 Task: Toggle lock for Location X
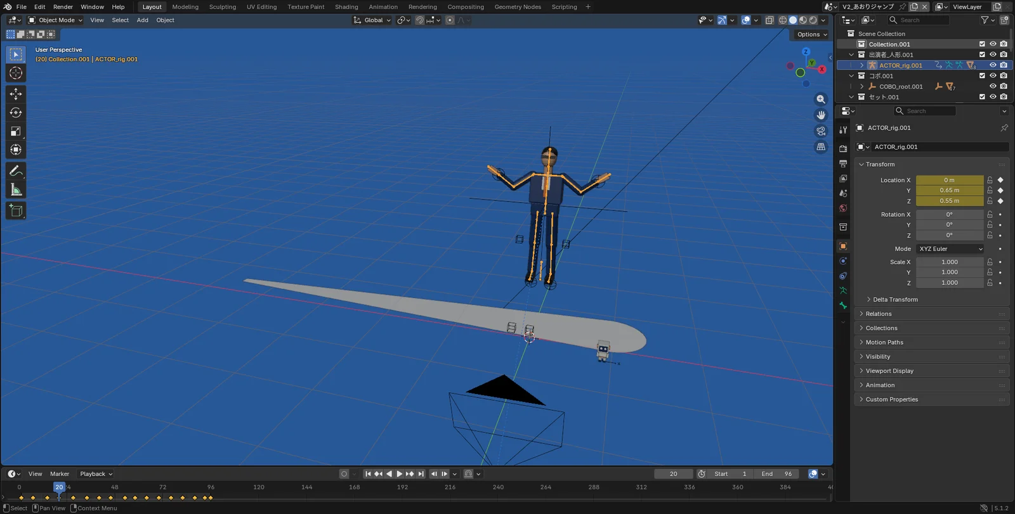coord(990,180)
